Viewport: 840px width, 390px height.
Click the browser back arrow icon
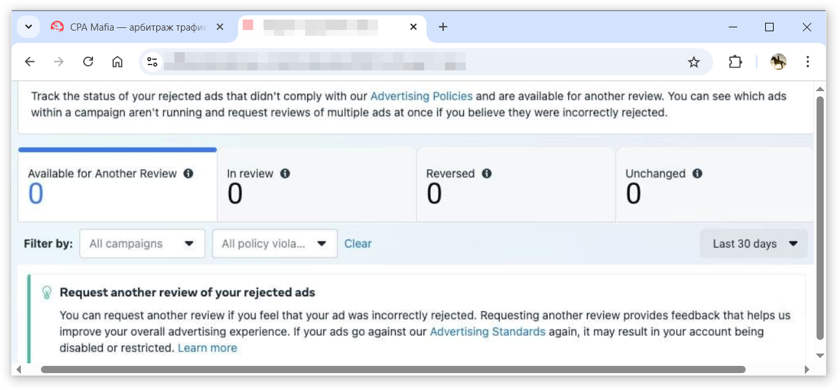pyautogui.click(x=30, y=62)
